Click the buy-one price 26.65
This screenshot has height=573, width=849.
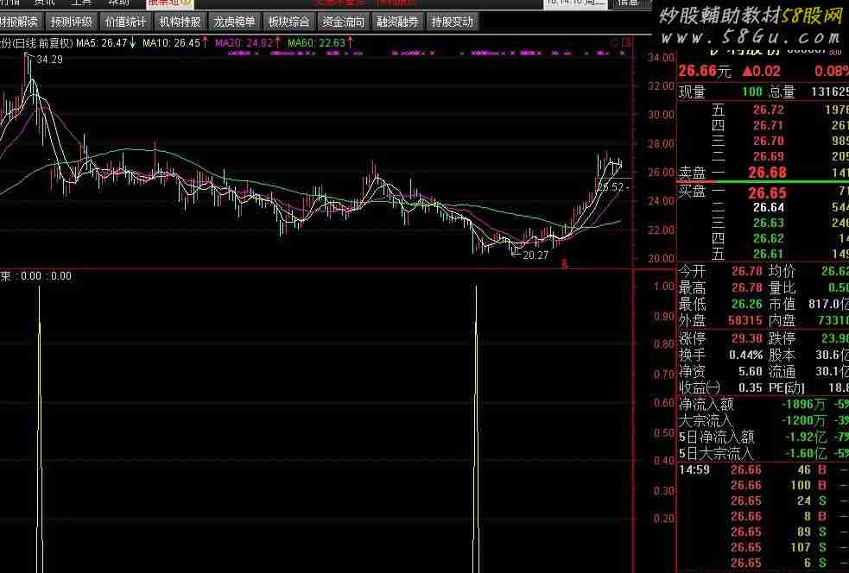(768, 193)
